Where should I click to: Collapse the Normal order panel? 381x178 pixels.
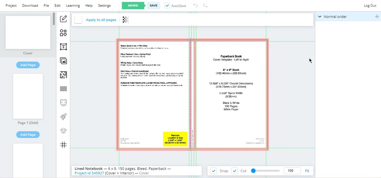click(x=320, y=16)
